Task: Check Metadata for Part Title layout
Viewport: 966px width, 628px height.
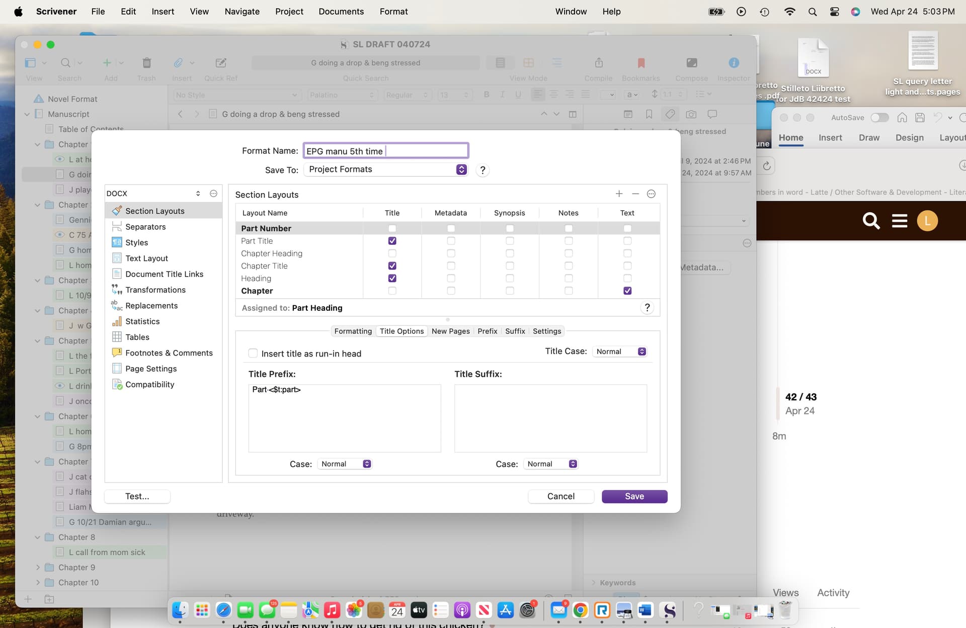Action: [x=451, y=241]
